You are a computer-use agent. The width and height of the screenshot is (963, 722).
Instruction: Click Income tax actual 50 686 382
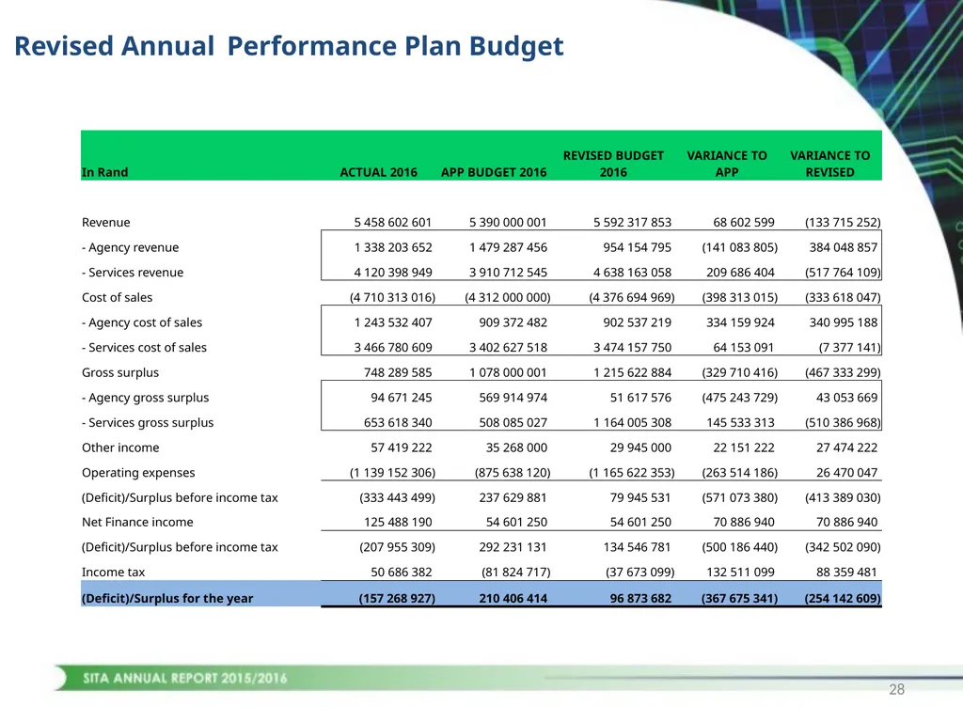tap(401, 573)
